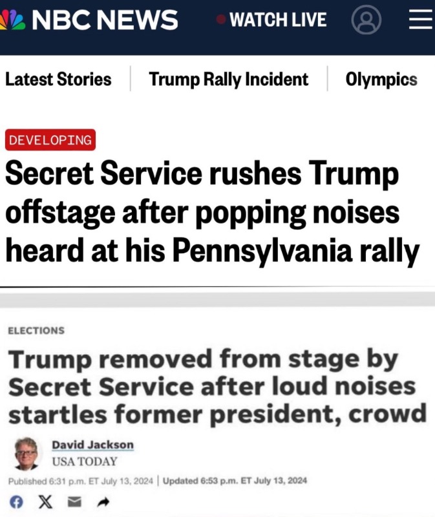This screenshot has height=517, width=435.
Task: Share article by email envelope icon
Action: (75, 501)
